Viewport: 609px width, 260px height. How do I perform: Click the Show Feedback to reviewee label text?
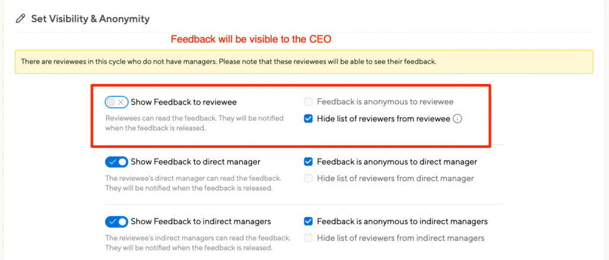point(184,102)
